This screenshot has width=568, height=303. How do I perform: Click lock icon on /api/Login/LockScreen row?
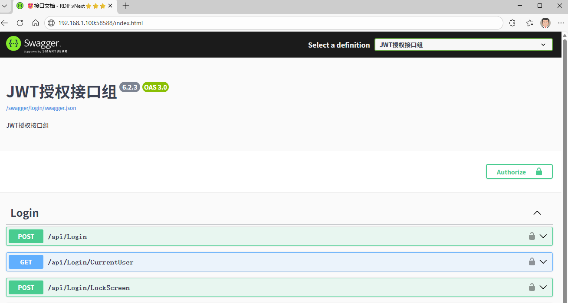point(532,287)
